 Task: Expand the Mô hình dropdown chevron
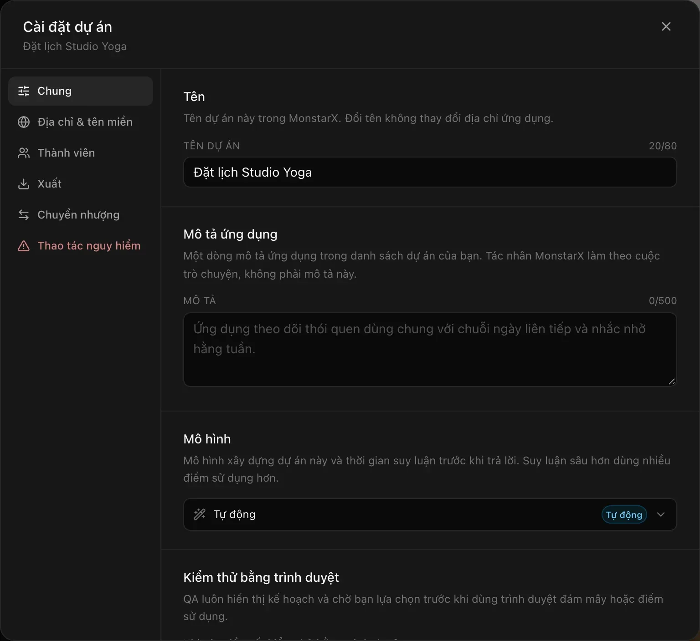661,514
